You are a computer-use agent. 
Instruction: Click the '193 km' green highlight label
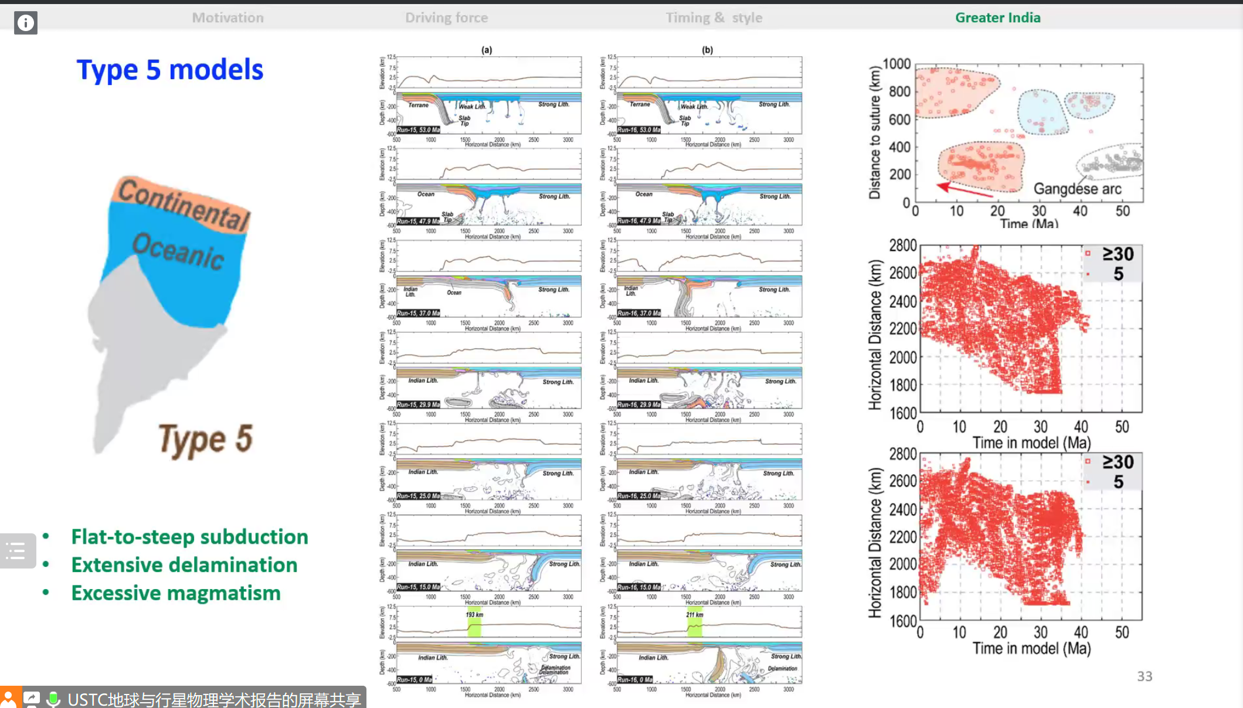point(474,615)
